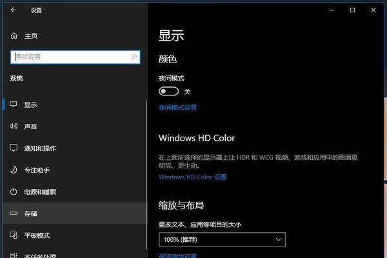This screenshot has height=258, width=387.
Task: Go back with the arrow icon
Action: pyautogui.click(x=14, y=10)
